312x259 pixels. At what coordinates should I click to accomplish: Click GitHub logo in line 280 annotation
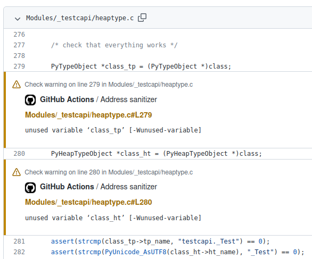click(x=30, y=187)
